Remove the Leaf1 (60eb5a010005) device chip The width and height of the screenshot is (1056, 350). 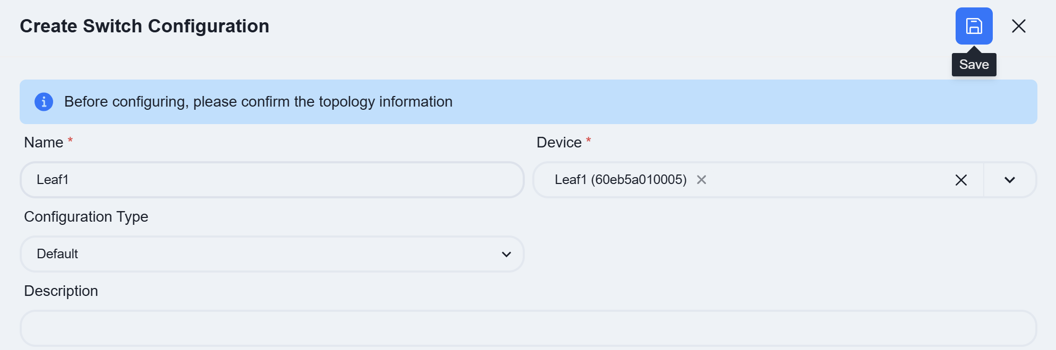[701, 180]
